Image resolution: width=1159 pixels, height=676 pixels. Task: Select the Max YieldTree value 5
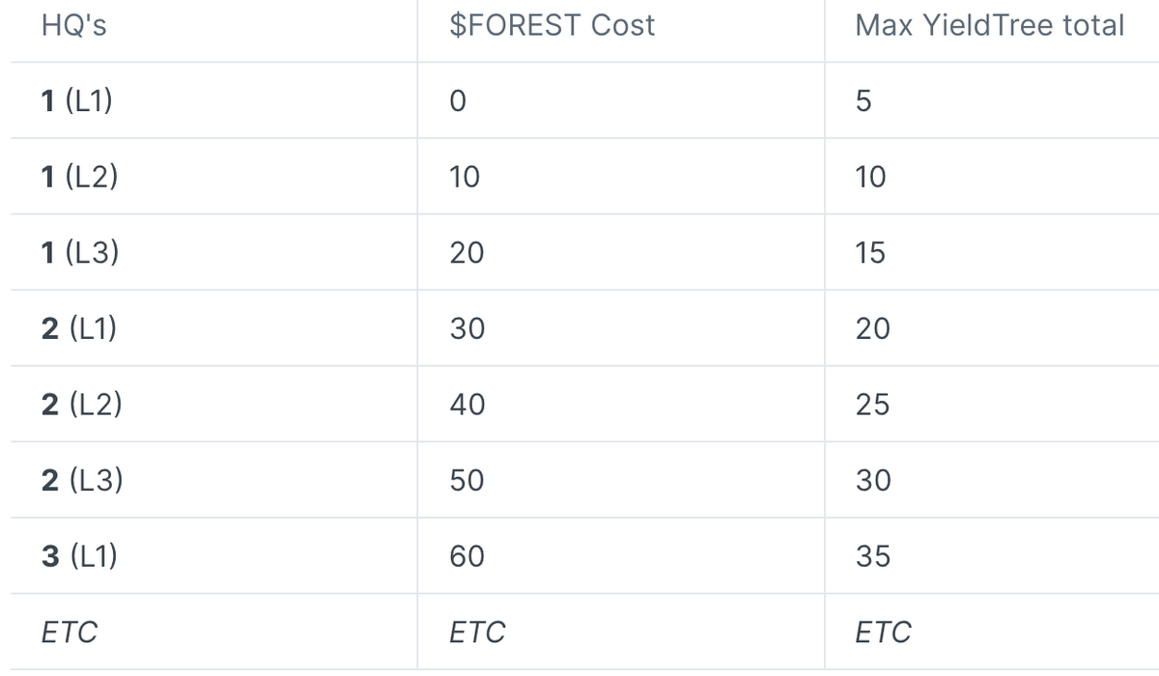pos(863,101)
